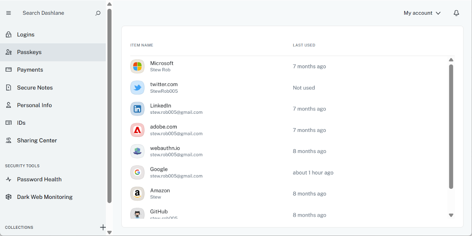Image resolution: width=472 pixels, height=236 pixels.
Task: Open Secure Notes section
Action: (35, 88)
